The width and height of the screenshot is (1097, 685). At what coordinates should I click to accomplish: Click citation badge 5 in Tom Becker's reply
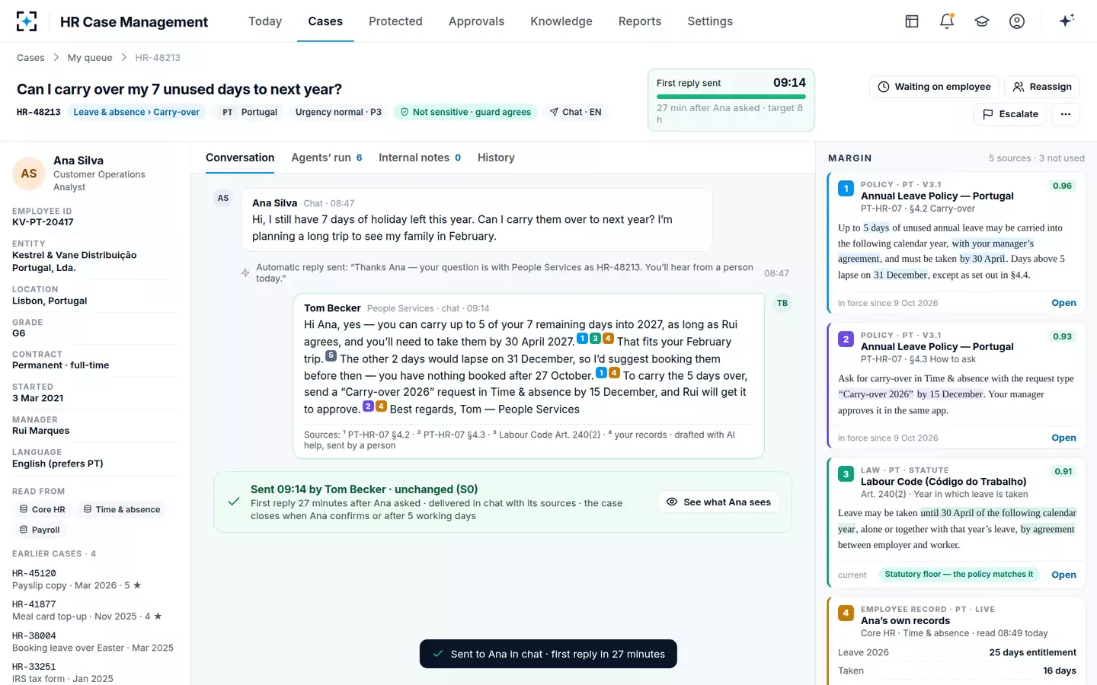click(331, 355)
